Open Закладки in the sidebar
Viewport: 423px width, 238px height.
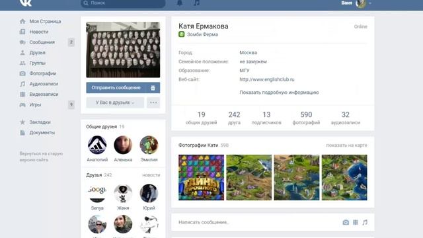click(x=40, y=122)
